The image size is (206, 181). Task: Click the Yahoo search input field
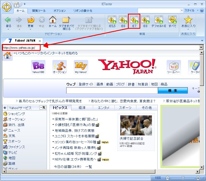[x=112, y=90]
